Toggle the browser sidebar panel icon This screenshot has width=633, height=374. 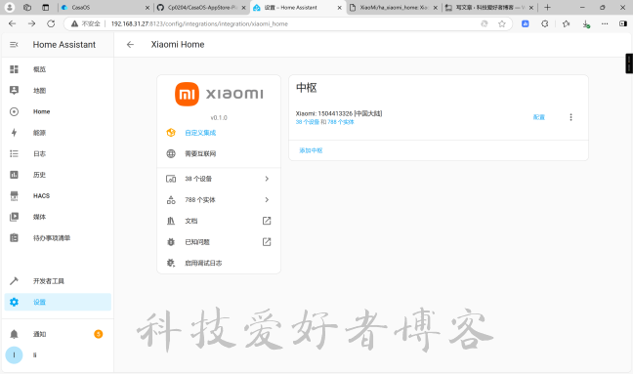tap(623, 23)
